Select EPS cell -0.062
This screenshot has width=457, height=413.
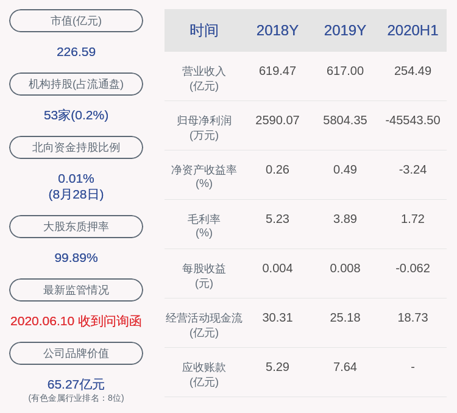click(413, 268)
